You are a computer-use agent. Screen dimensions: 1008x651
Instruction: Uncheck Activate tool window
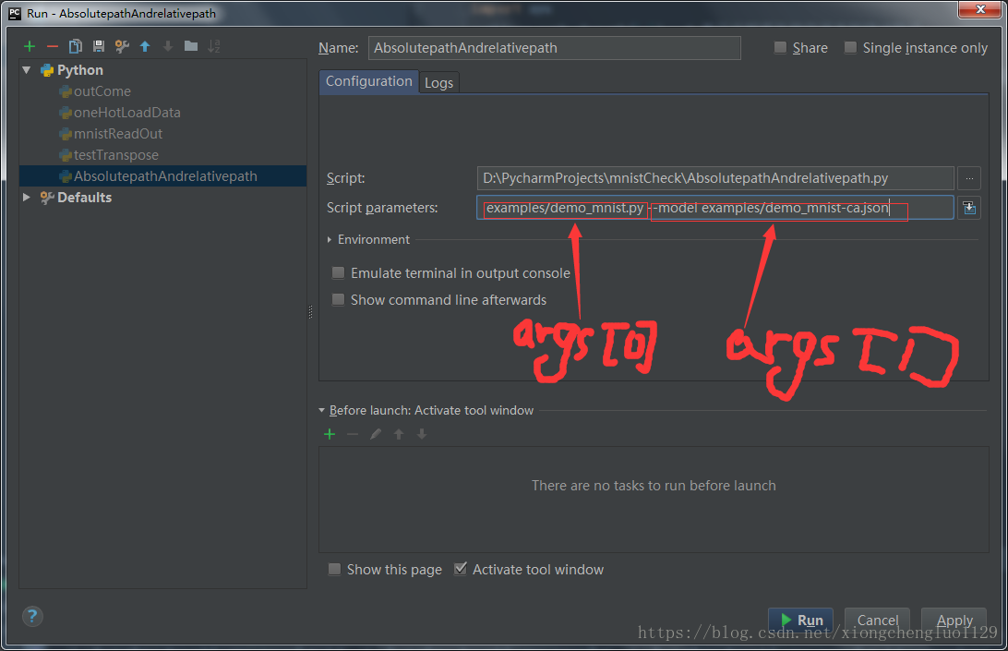461,569
